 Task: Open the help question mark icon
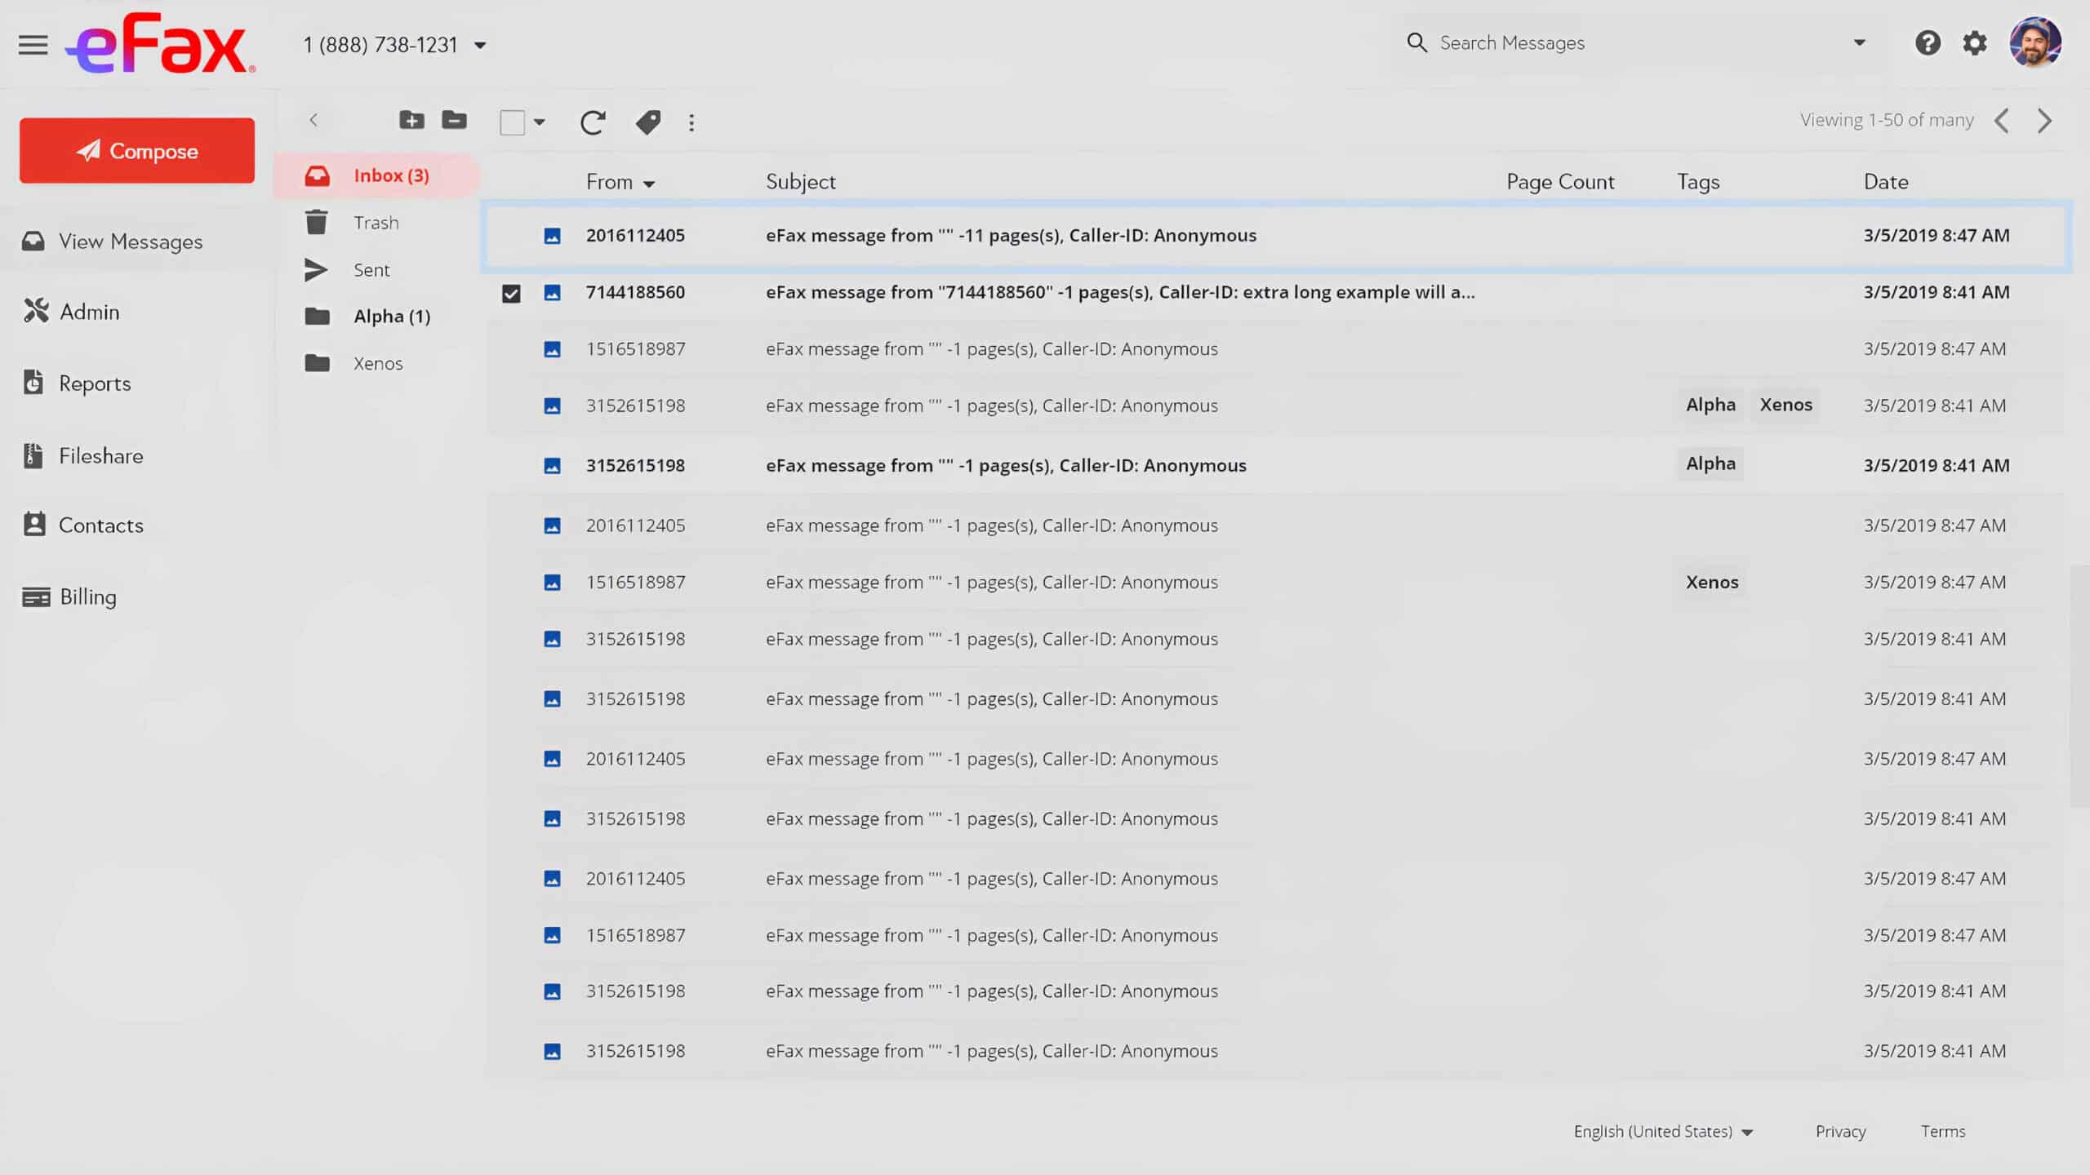tap(1928, 43)
